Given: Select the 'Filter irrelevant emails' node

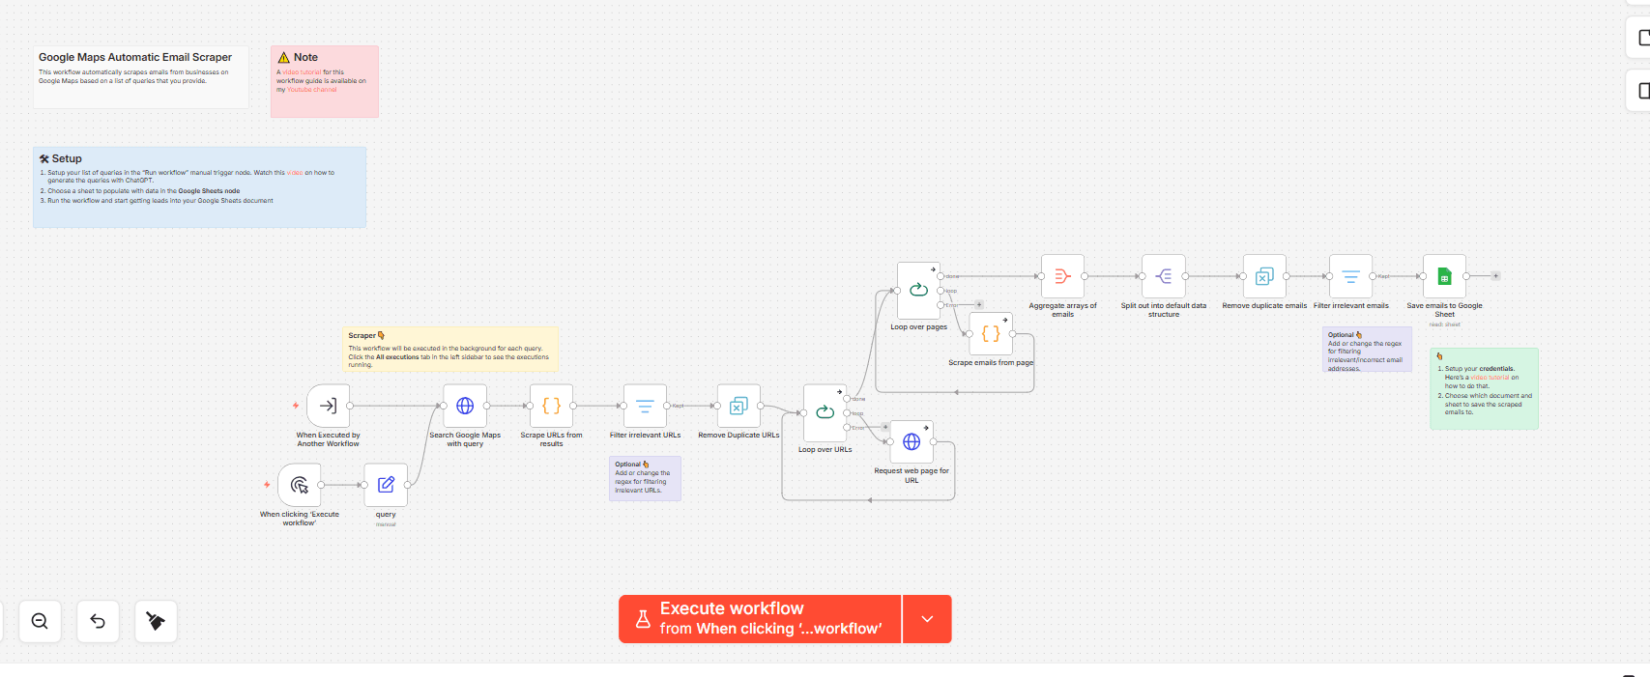Looking at the screenshot, I should (x=1351, y=276).
